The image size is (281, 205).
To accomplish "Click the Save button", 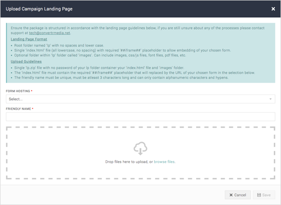I will [264, 195].
